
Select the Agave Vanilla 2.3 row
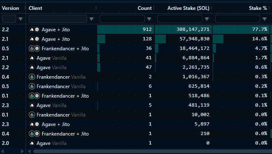(x=136, y=105)
